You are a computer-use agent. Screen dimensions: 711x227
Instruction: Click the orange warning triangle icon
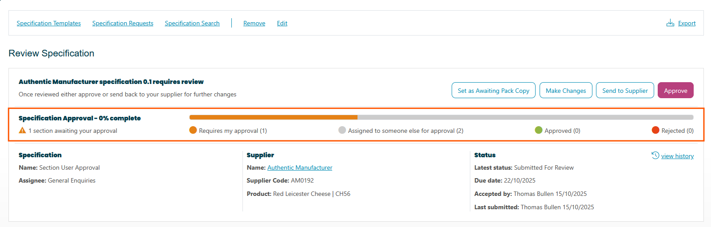22,131
